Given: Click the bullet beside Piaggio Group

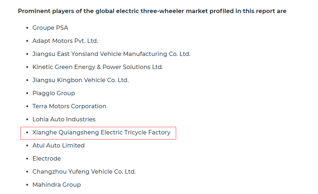Looking at the screenshot, I should tap(27, 93).
